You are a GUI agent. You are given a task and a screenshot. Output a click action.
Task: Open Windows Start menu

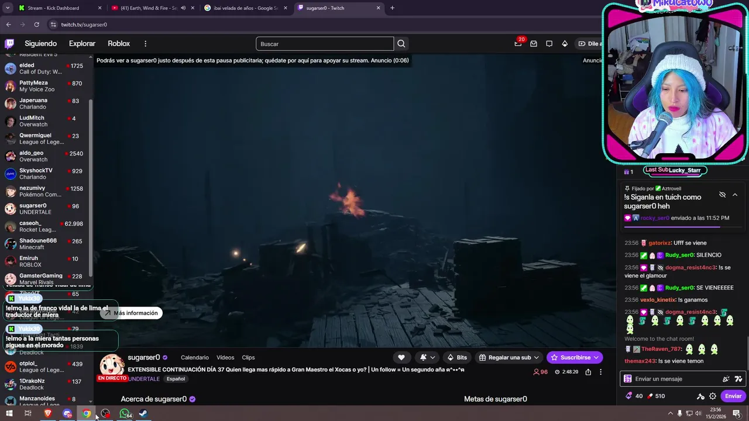click(x=9, y=413)
